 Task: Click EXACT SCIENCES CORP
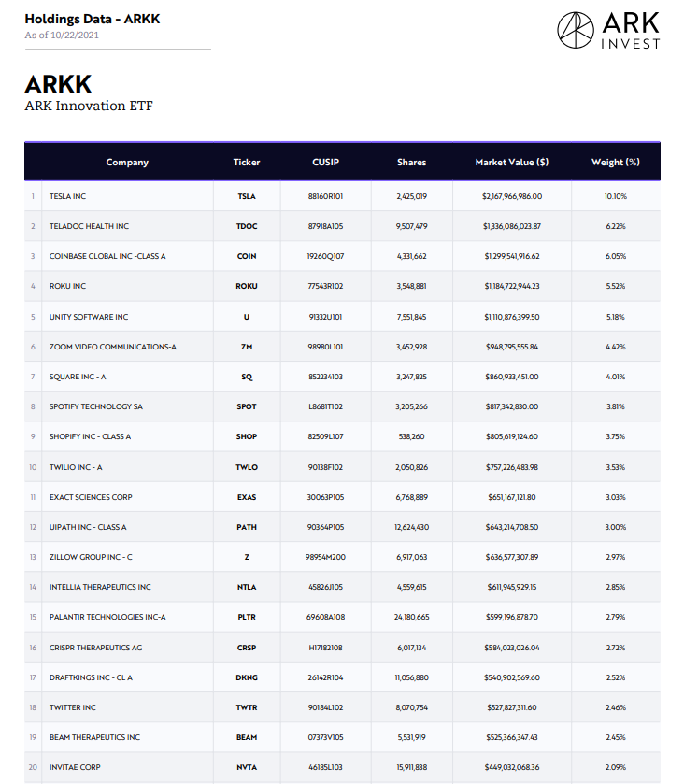(x=91, y=497)
